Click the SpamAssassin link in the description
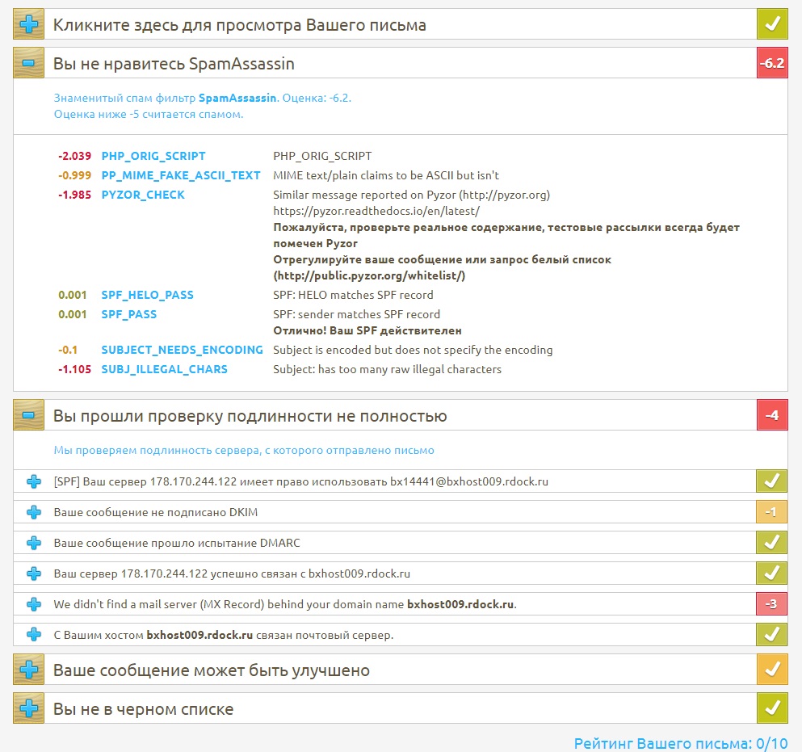Screen dimensions: 802x752 point(237,98)
